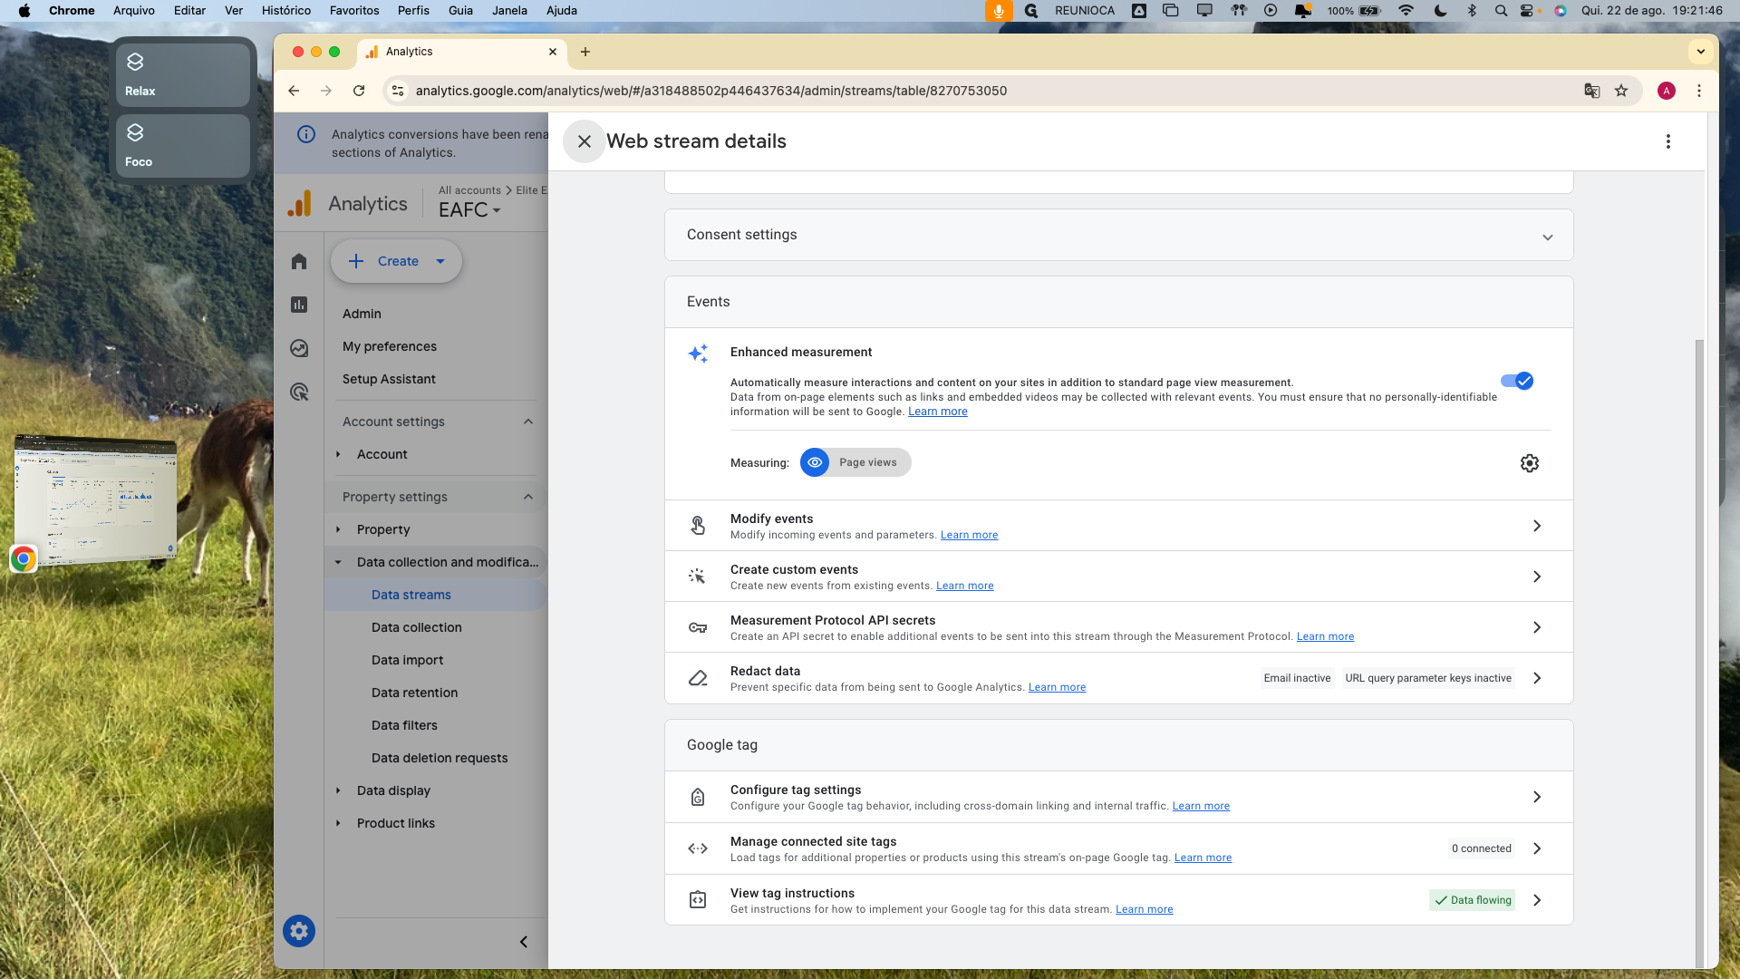Open Learn more link under Enhanced measurement

pyautogui.click(x=938, y=412)
